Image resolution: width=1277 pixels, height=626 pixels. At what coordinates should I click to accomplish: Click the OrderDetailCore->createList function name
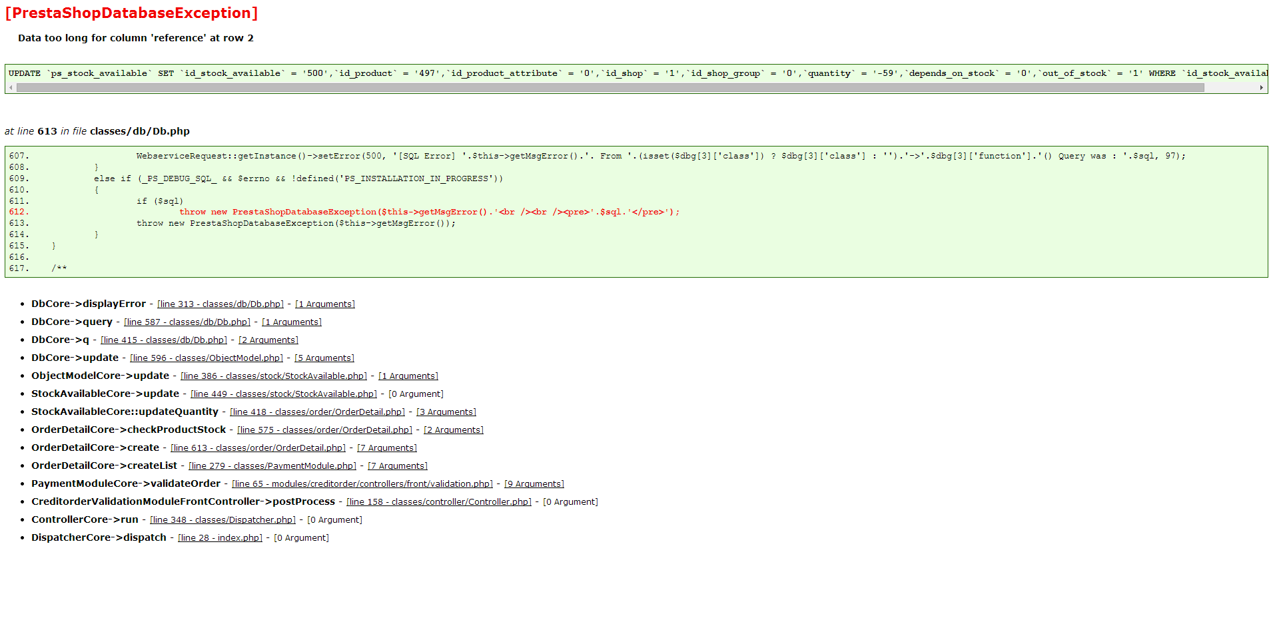(x=104, y=466)
